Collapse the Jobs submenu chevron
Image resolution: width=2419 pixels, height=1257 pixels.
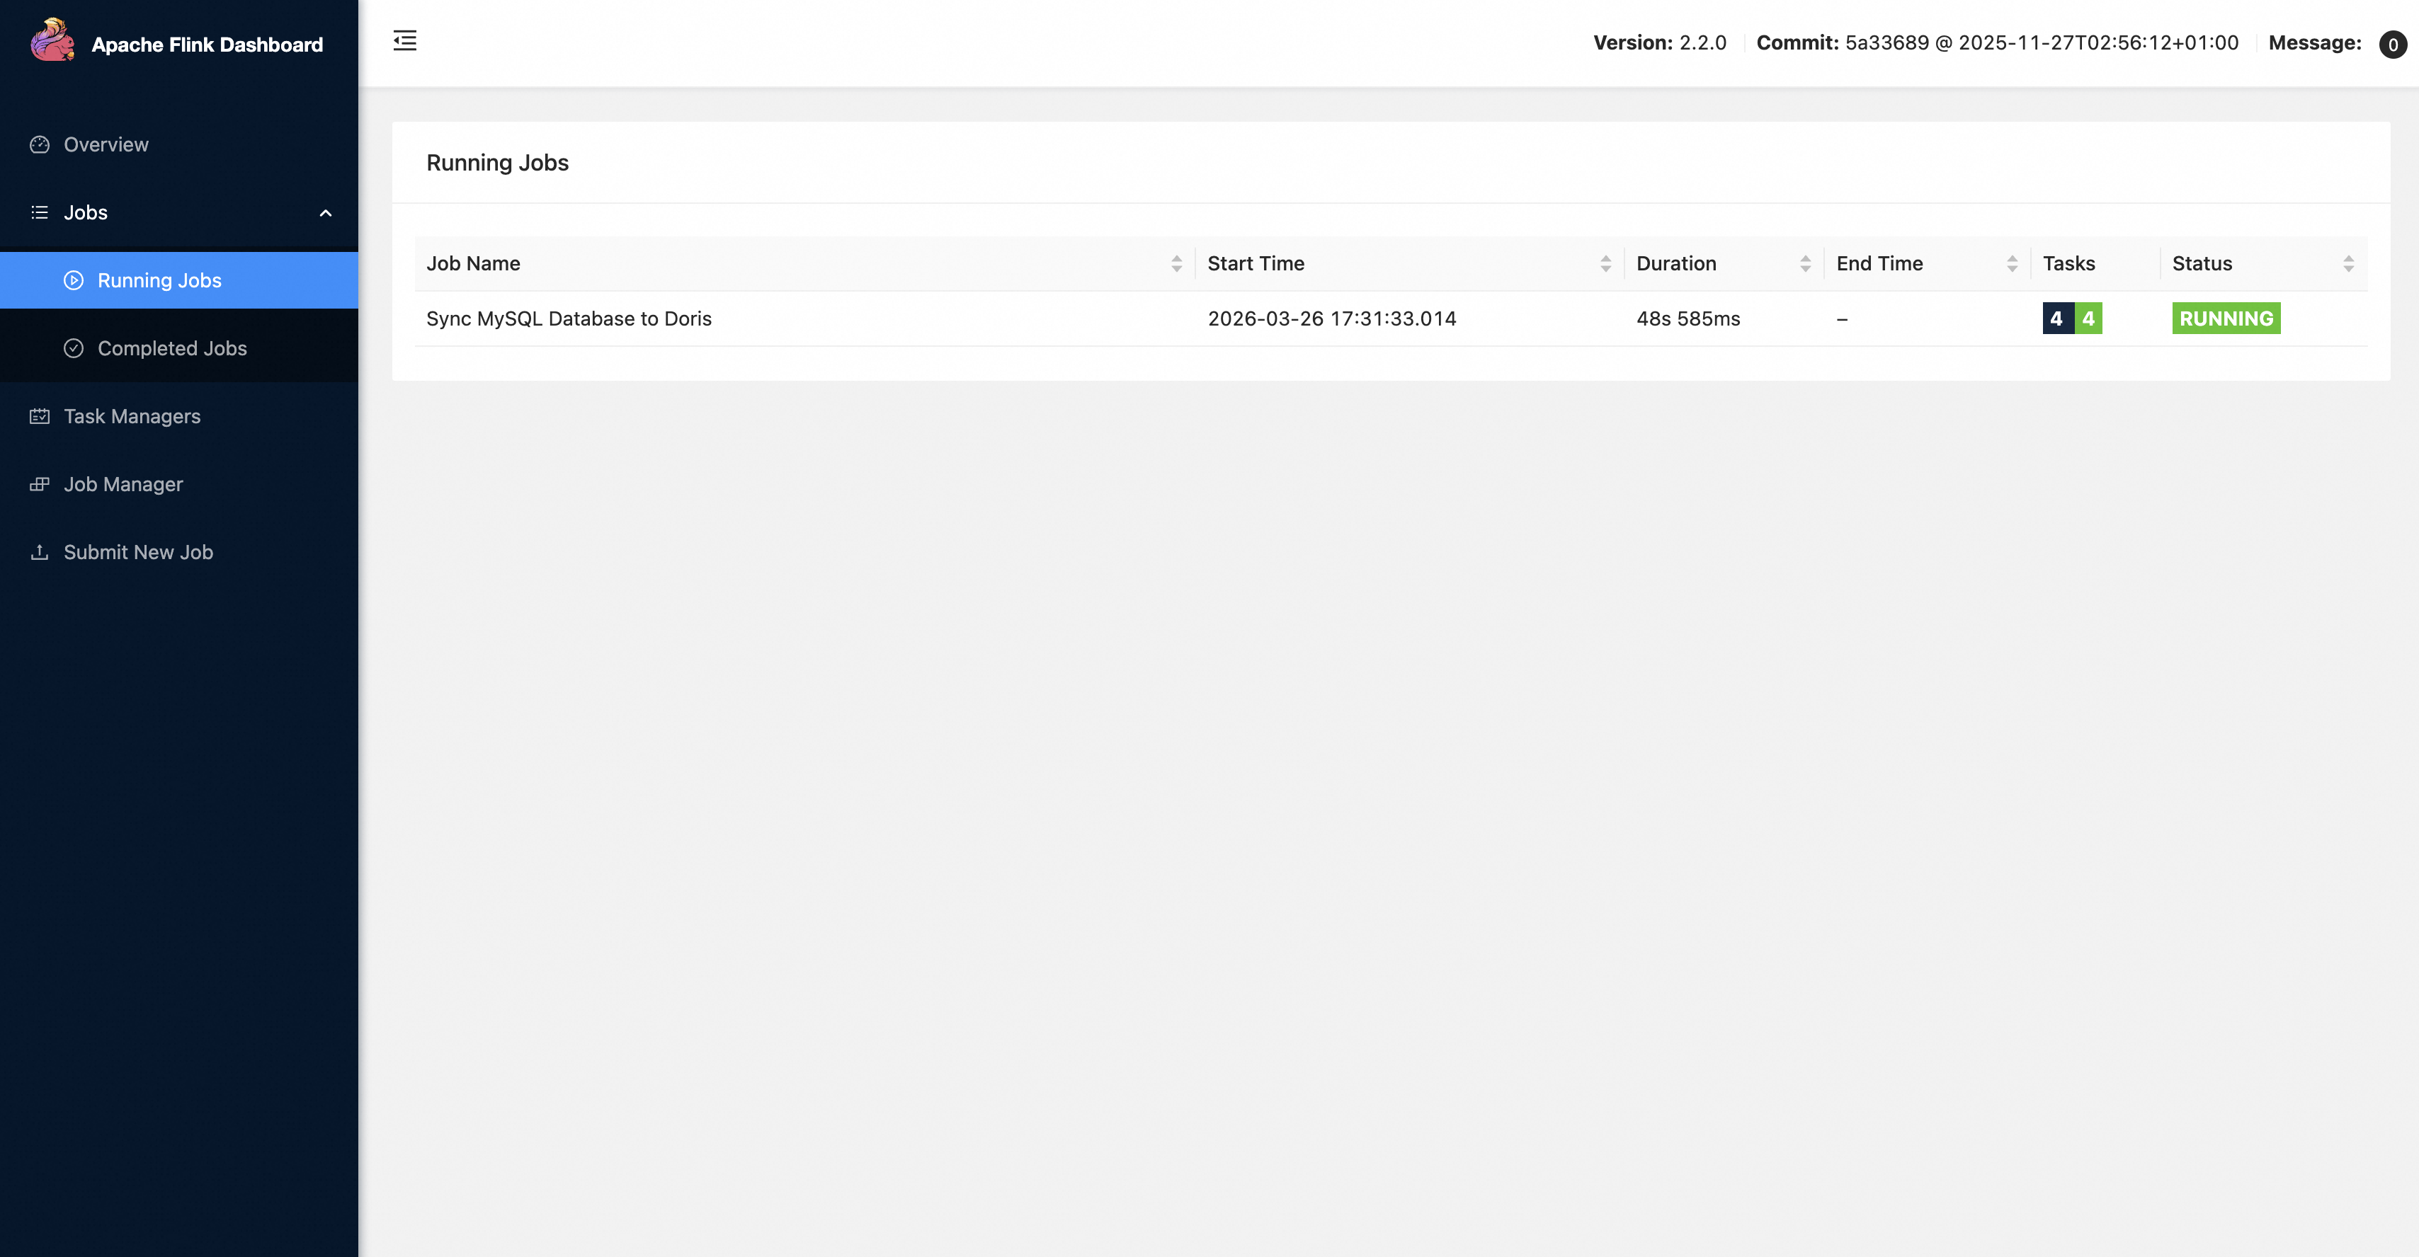tap(326, 213)
